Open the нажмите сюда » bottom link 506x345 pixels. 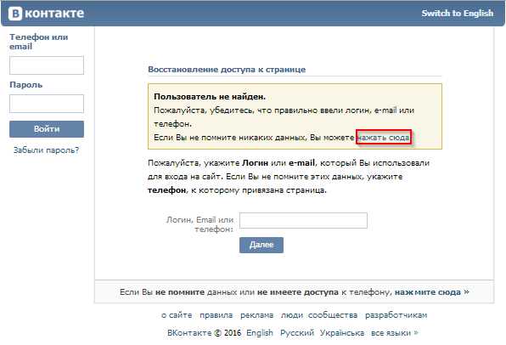pyautogui.click(x=431, y=292)
